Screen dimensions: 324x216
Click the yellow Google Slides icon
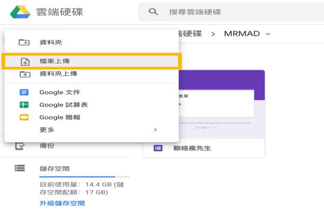[x=24, y=117]
